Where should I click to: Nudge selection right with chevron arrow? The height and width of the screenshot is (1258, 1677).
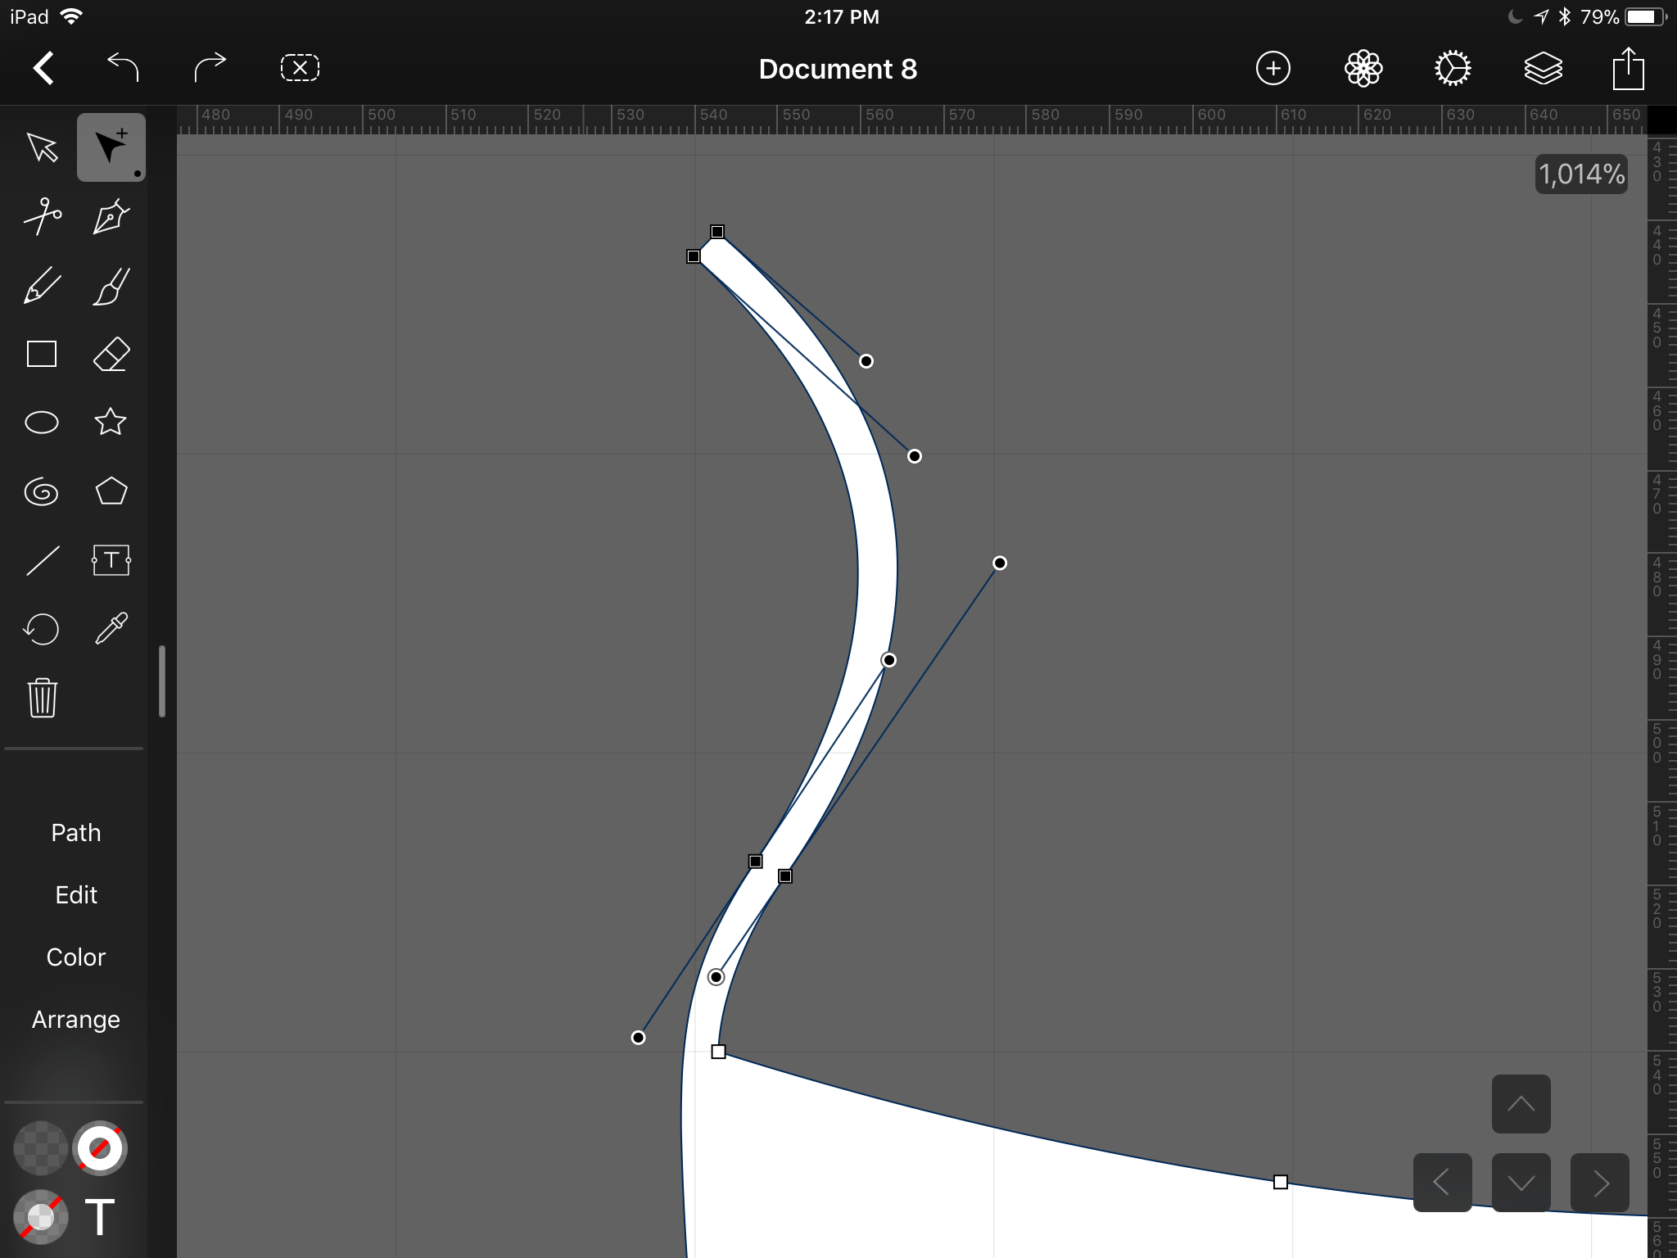click(1599, 1183)
